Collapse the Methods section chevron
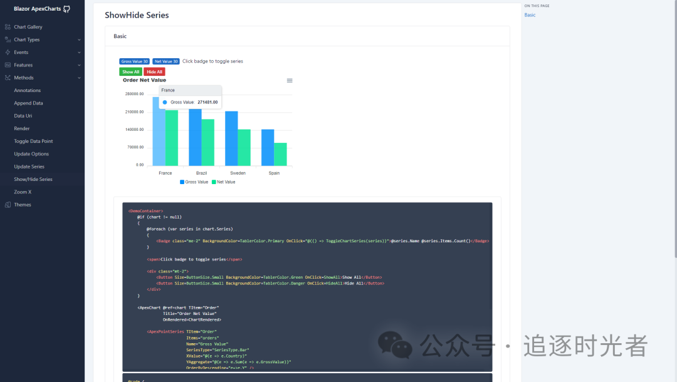 click(79, 78)
